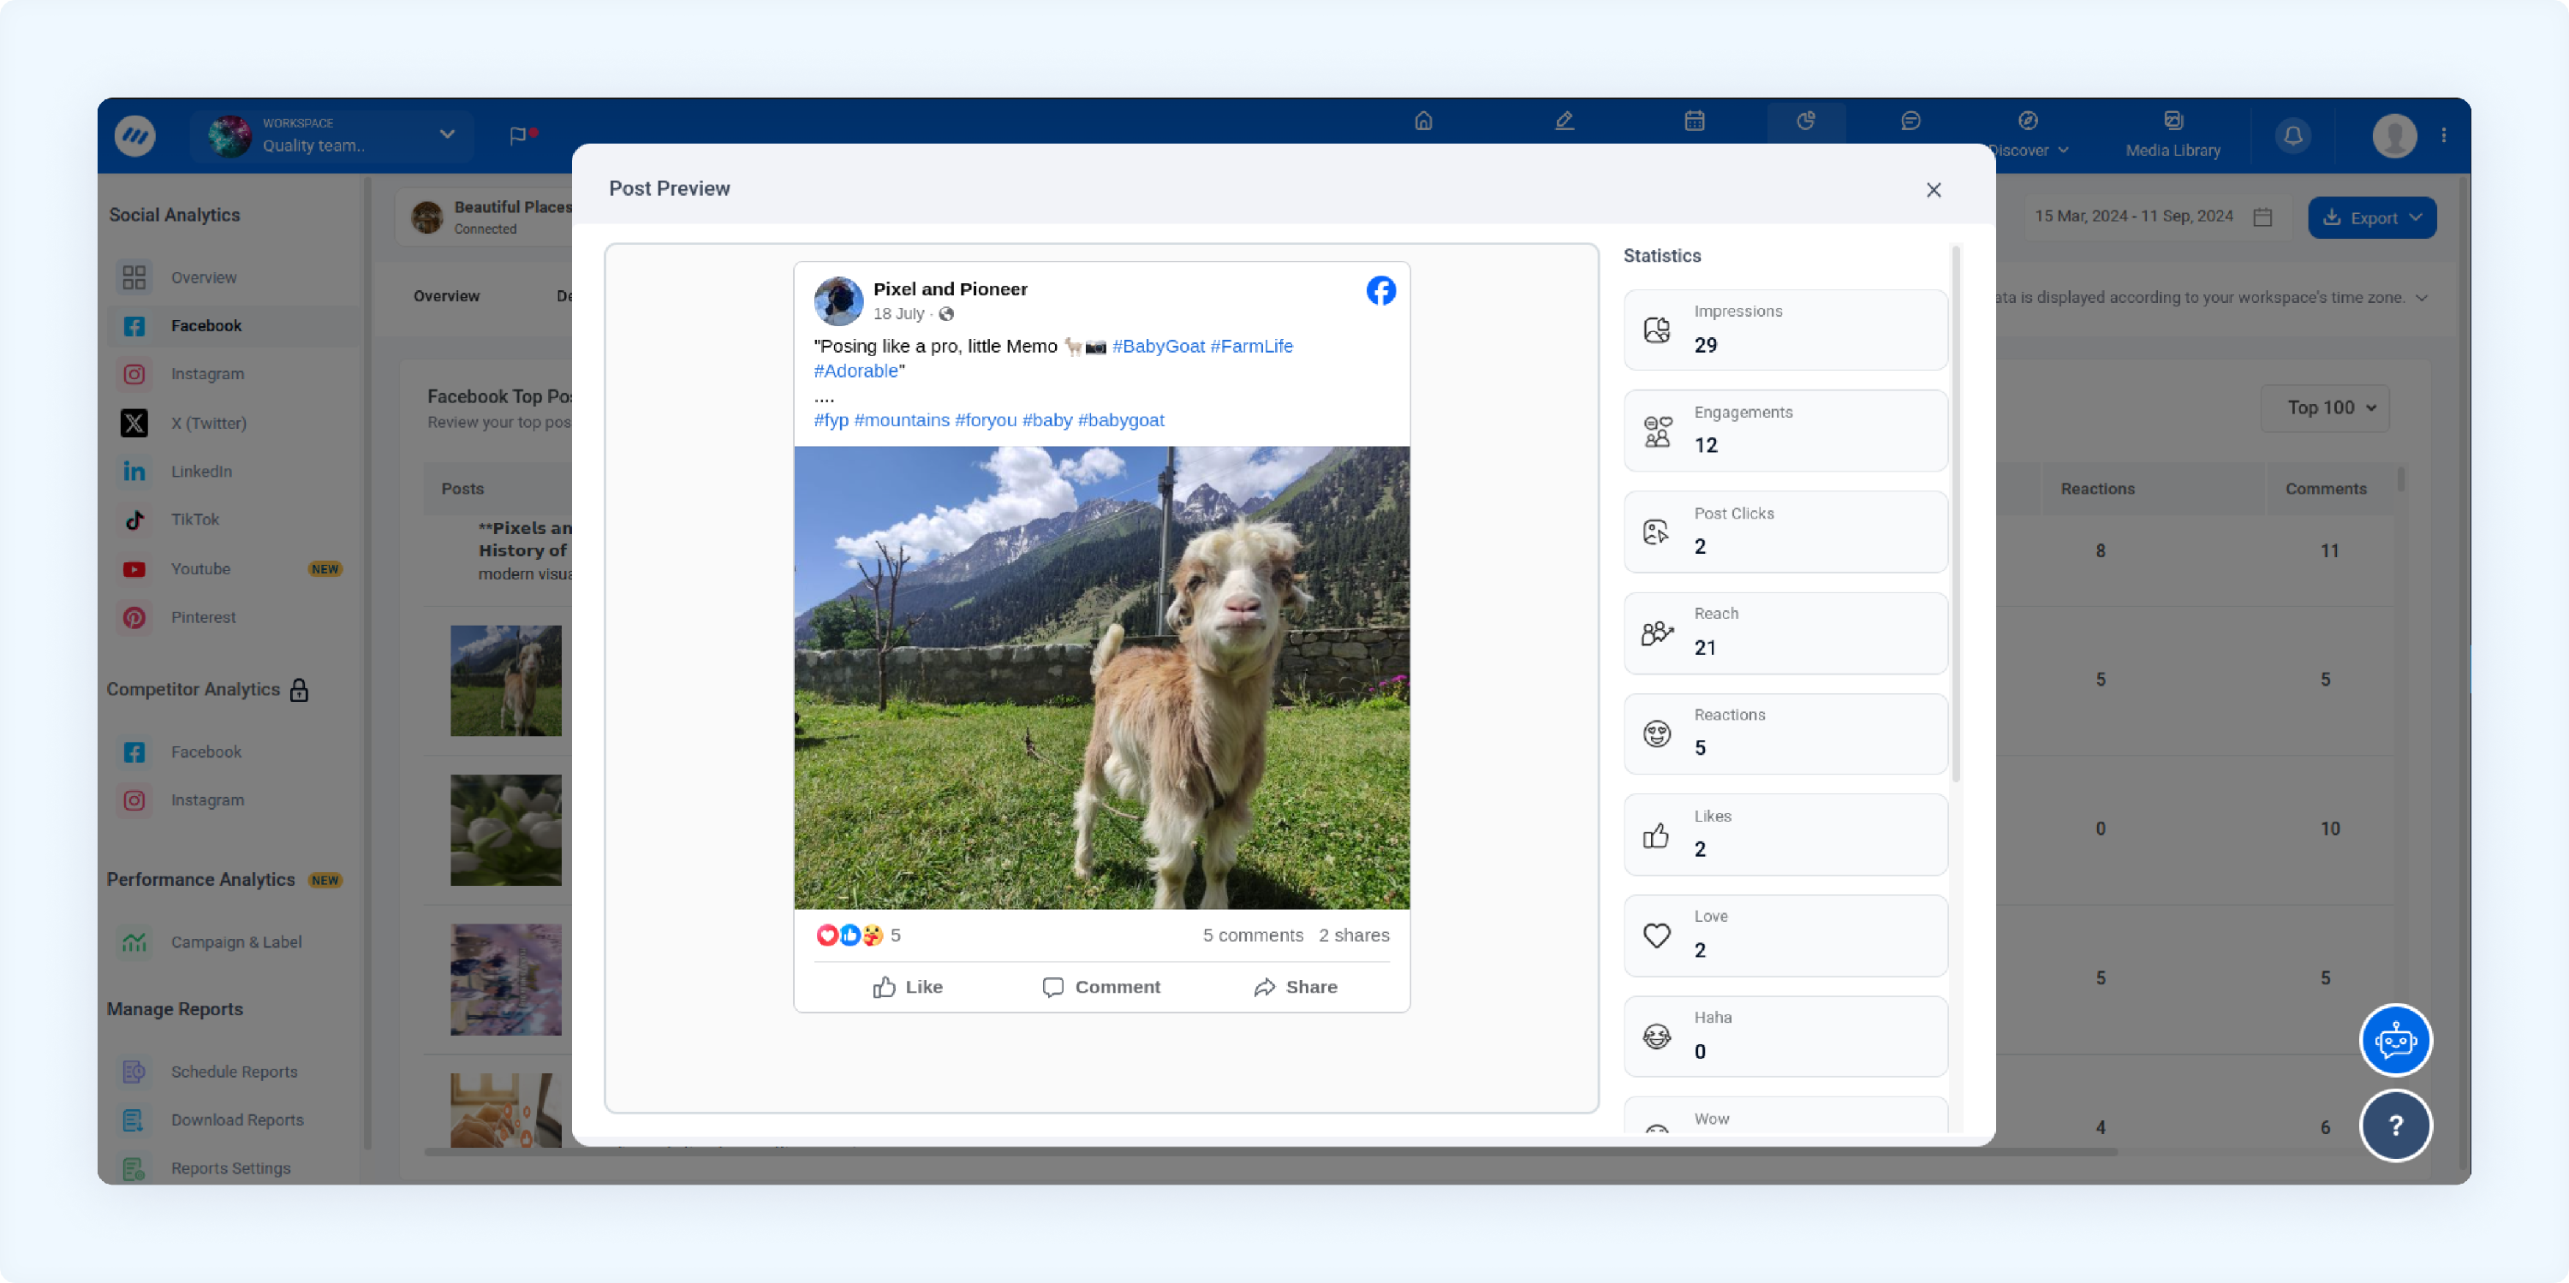Screen dimensions: 2569x1283
Task: Open the #BabyGoat hashtag link
Action: point(1158,346)
